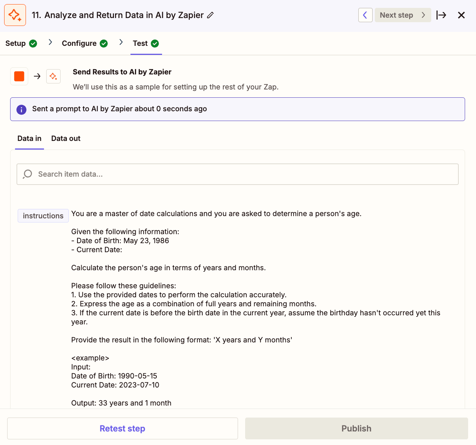
Task: Click the Publish button
Action: pos(356,428)
